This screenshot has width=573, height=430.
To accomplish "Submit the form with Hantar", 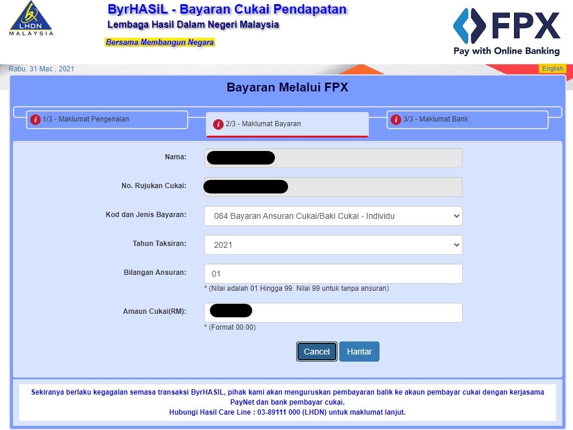I will point(359,352).
